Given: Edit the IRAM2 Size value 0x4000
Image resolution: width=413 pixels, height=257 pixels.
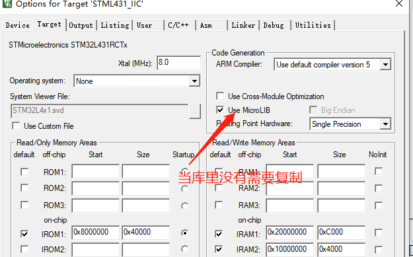Looking at the screenshot, I should click(342, 250).
